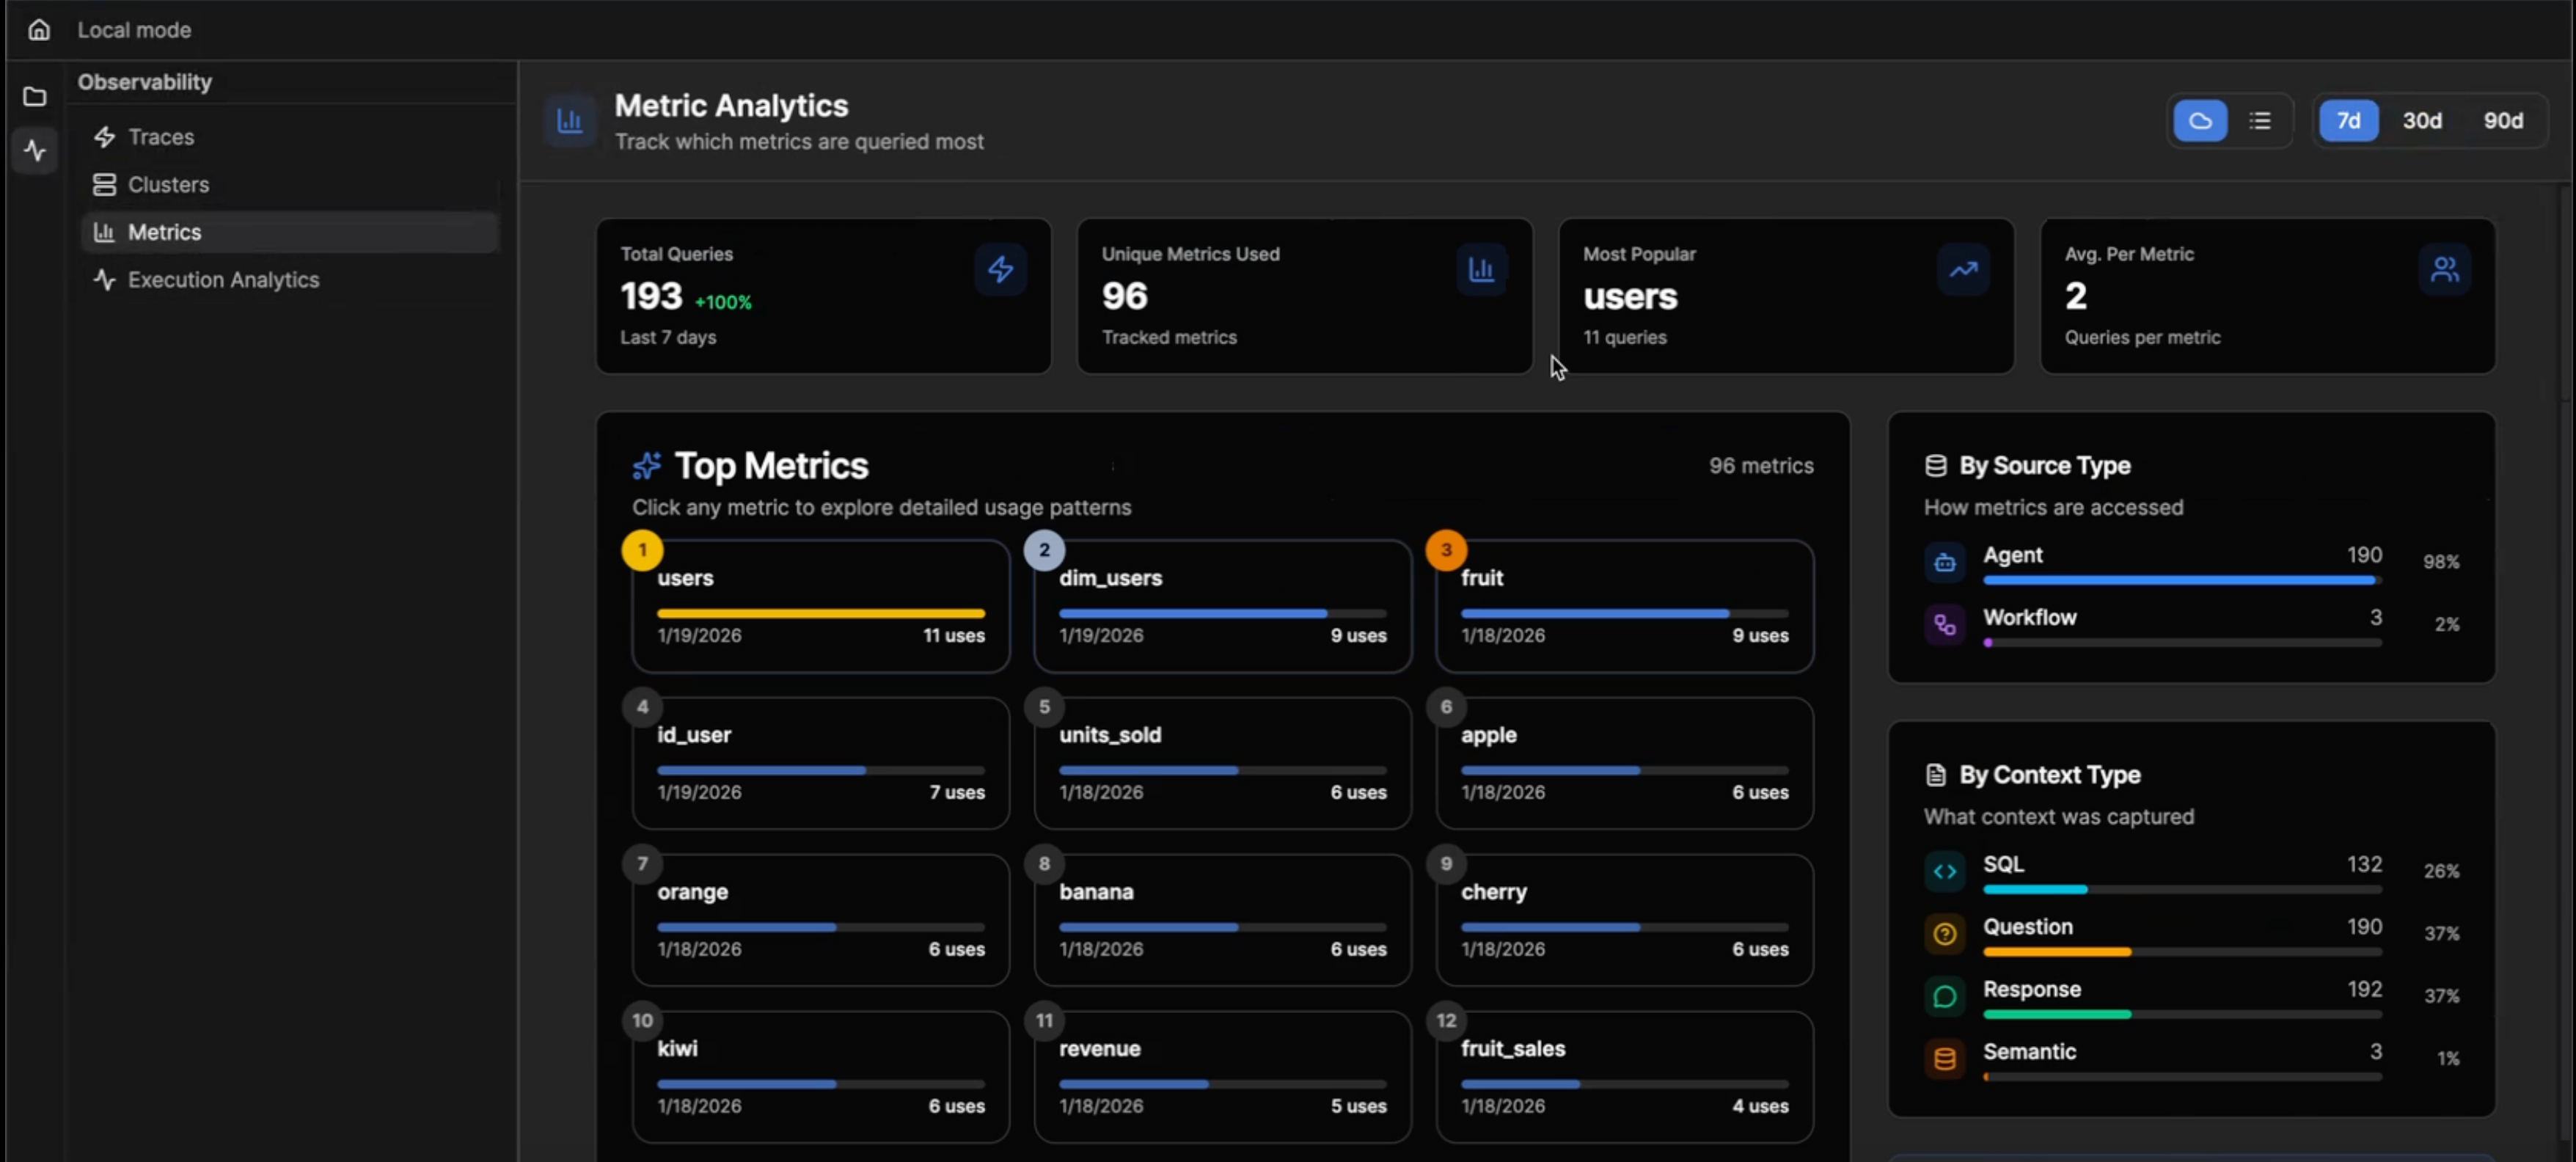Open the dim_users metric card
The height and width of the screenshot is (1162, 2576).
coord(1222,606)
